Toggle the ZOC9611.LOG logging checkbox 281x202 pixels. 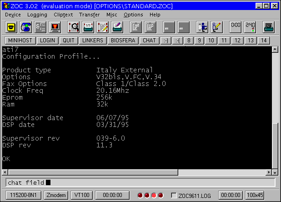pyautogui.click(x=173, y=195)
